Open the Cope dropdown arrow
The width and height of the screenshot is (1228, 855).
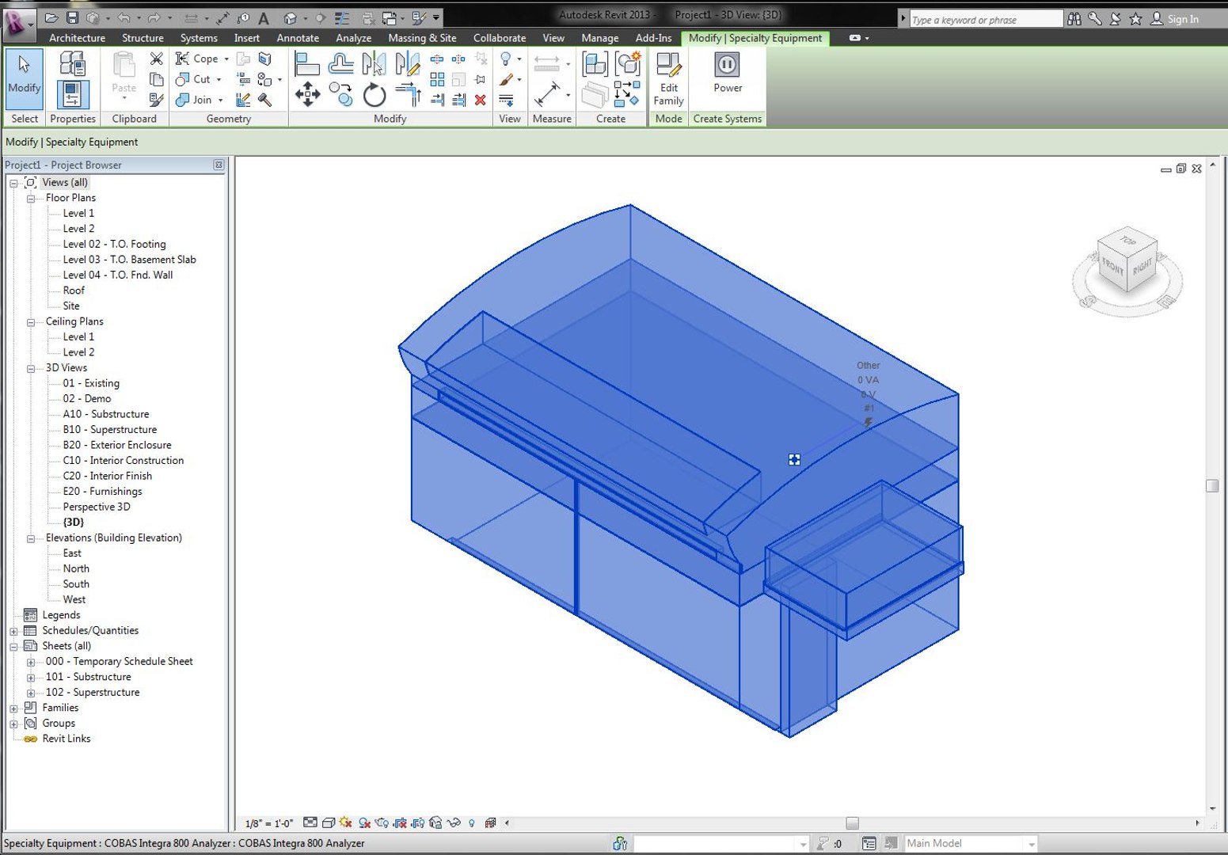click(226, 59)
